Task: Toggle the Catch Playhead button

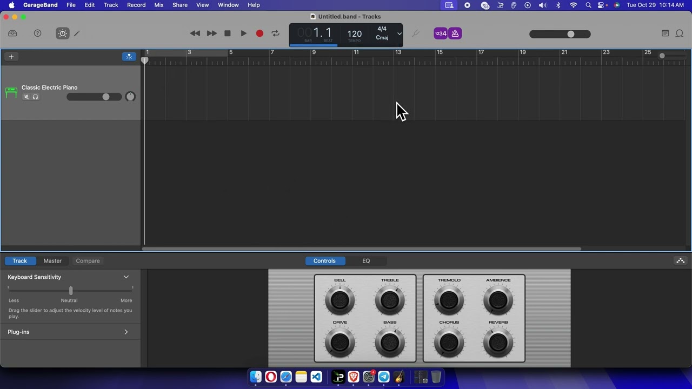Action: [129, 57]
